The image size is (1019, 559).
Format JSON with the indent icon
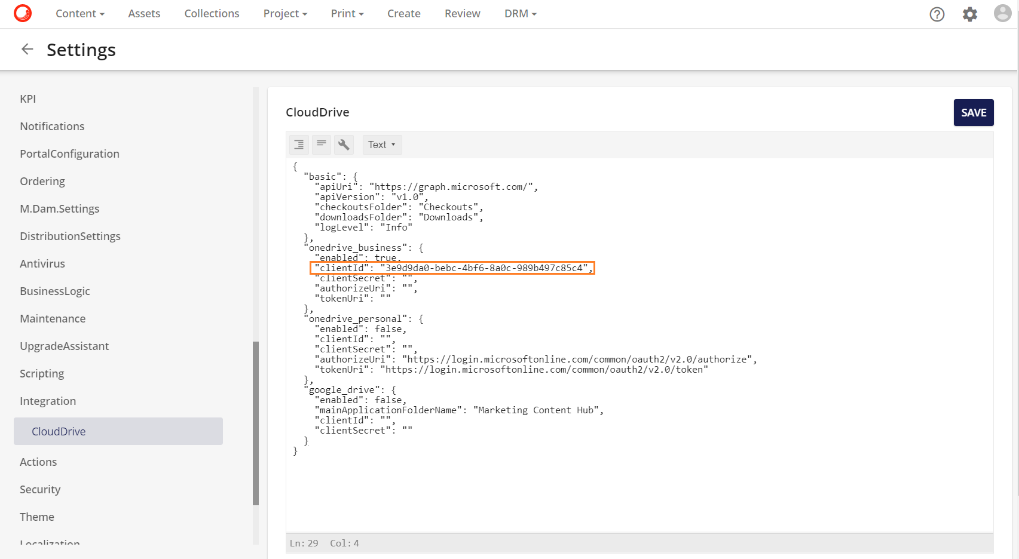pos(299,145)
